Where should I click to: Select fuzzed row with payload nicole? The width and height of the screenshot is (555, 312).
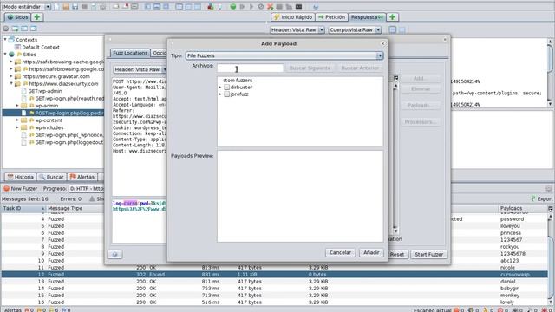(275, 268)
